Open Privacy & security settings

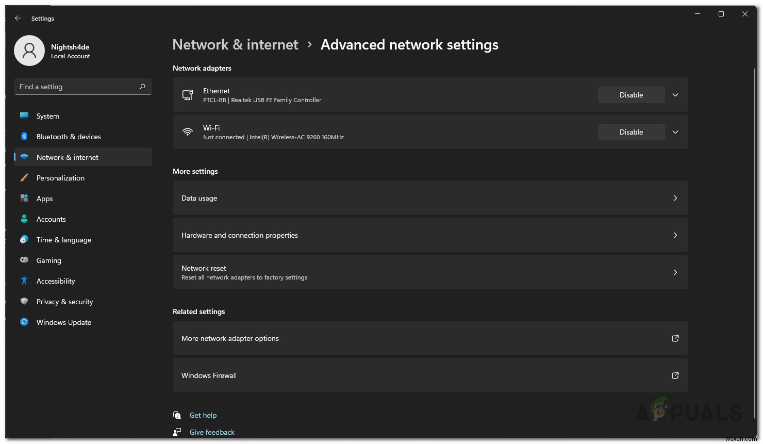tap(64, 301)
